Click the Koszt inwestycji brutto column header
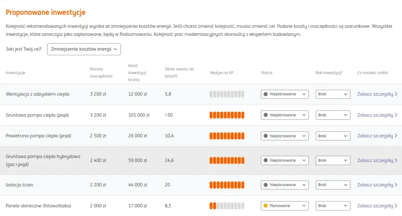The width and height of the screenshot is (402, 216). coord(137,73)
